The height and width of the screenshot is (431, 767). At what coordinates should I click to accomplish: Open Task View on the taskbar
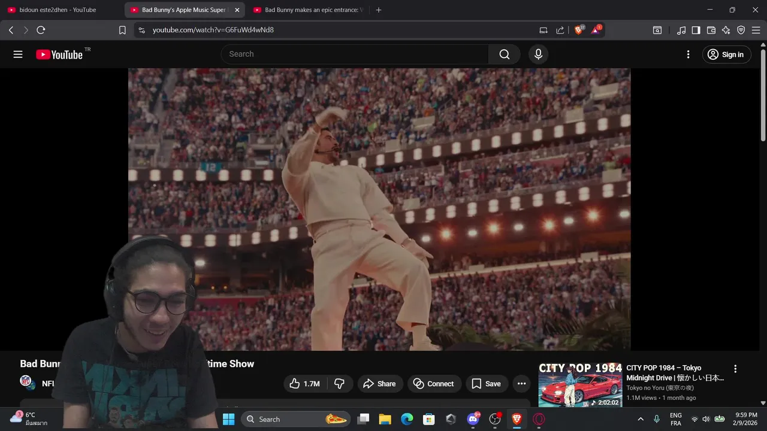pos(363,419)
